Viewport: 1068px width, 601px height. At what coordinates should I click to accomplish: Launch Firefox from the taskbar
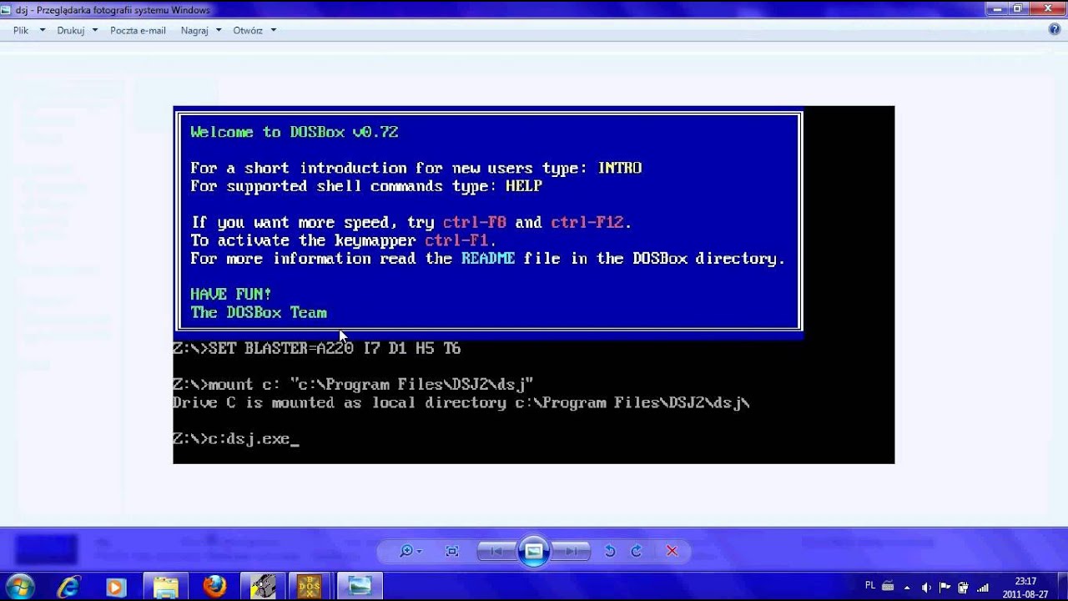(214, 587)
